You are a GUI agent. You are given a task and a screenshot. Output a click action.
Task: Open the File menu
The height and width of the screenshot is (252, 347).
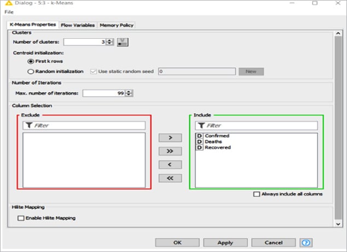pos(9,12)
